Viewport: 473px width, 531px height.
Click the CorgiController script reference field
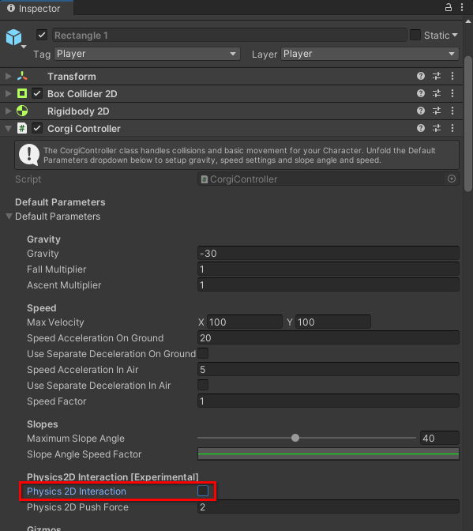tap(328, 179)
